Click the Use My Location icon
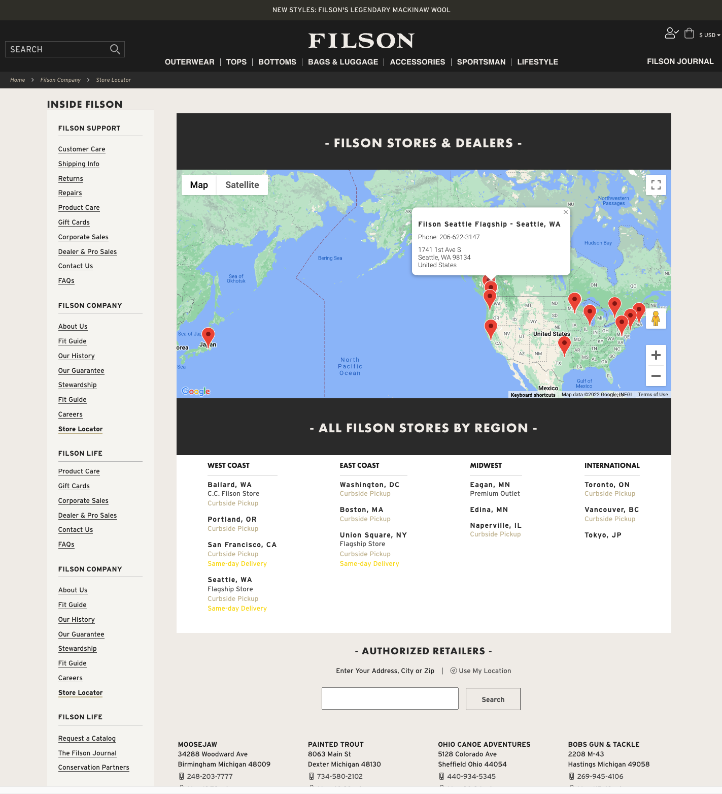The width and height of the screenshot is (722, 794). pos(454,671)
